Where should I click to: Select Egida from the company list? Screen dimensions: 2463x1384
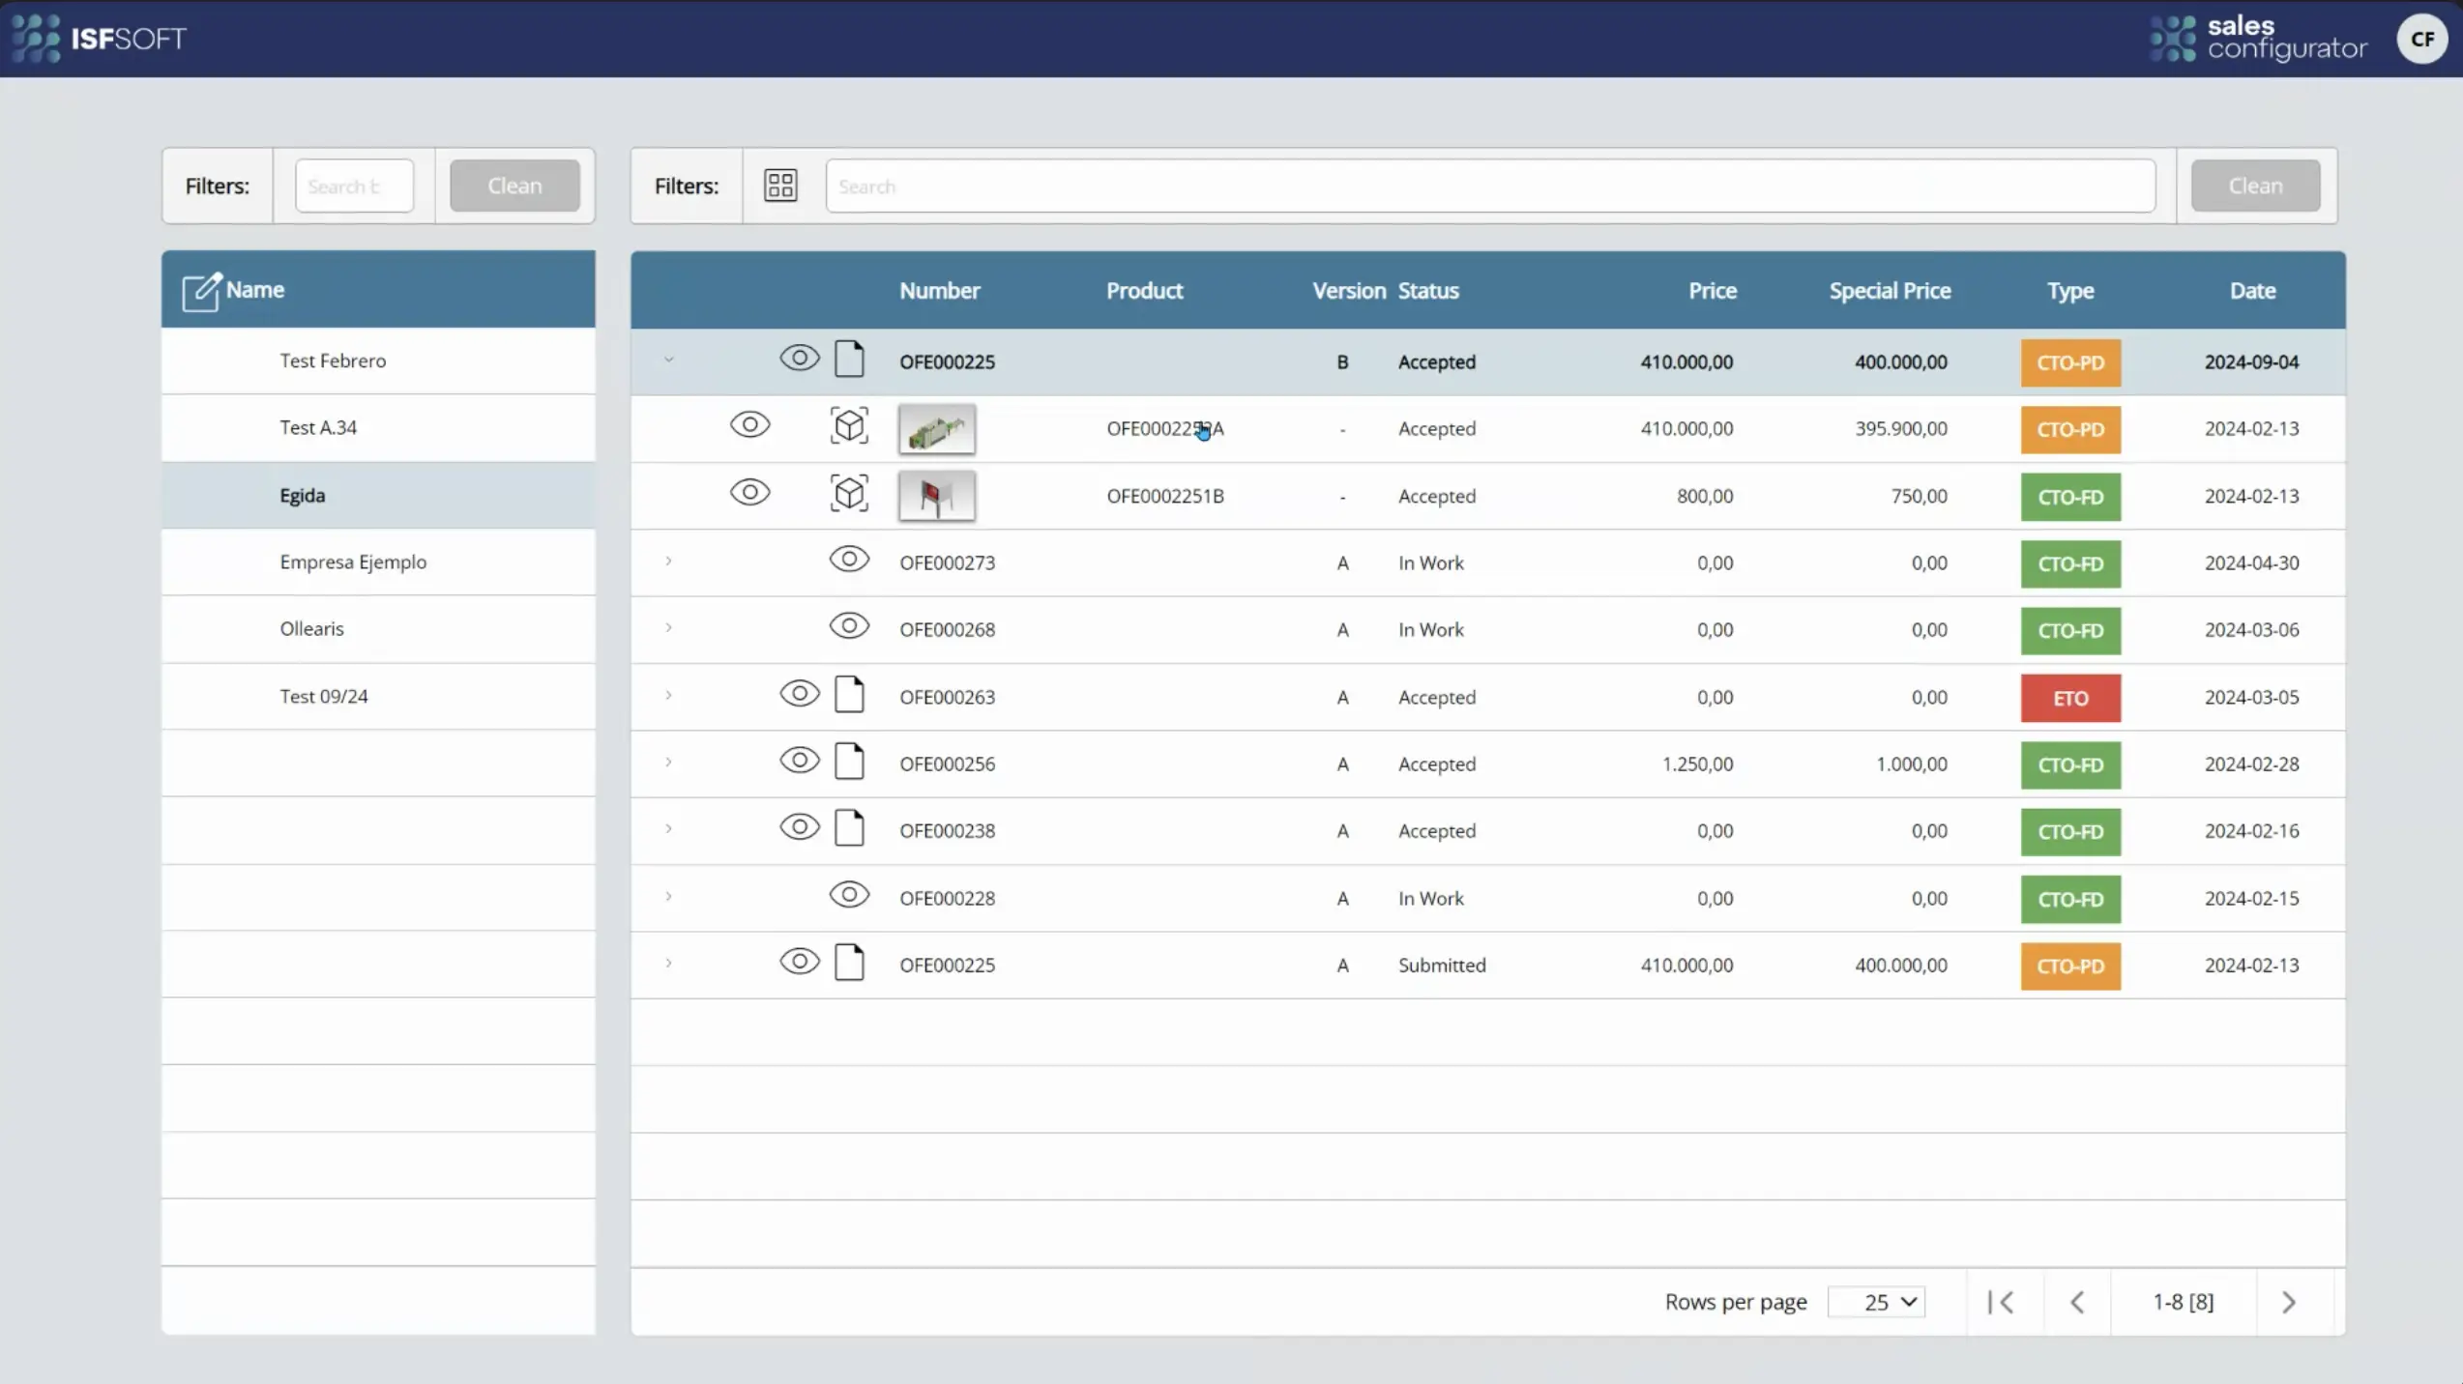tap(303, 494)
